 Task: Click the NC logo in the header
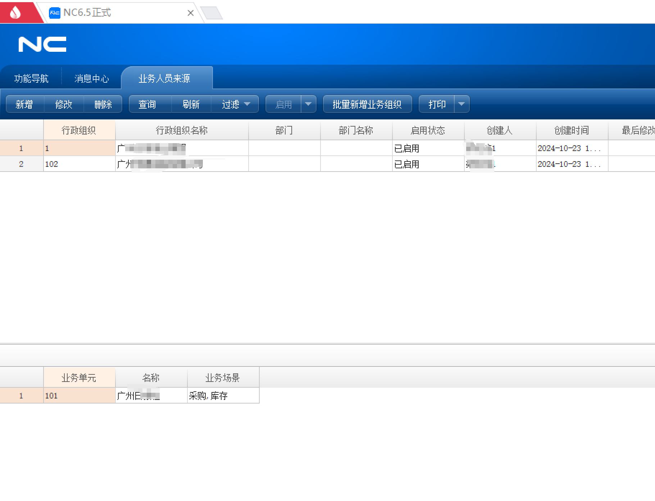click(x=42, y=44)
